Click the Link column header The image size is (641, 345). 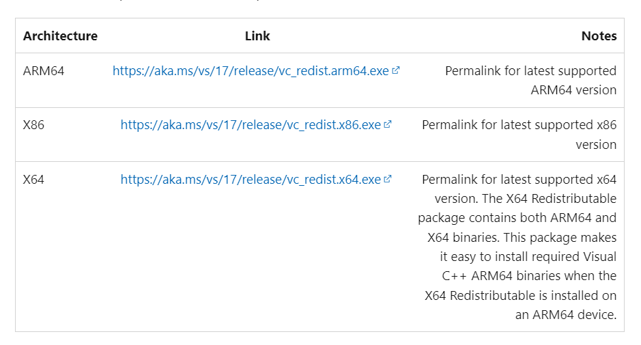point(257,36)
